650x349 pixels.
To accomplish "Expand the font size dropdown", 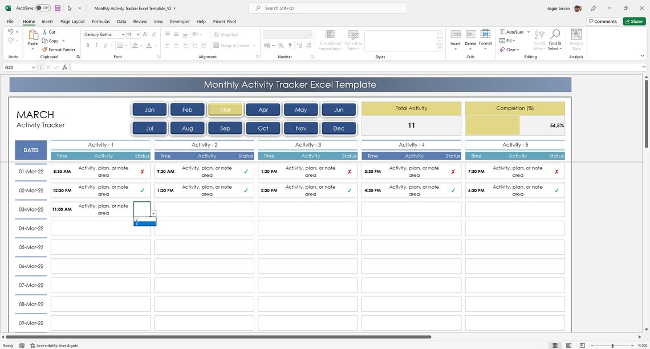I will pyautogui.click(x=139, y=34).
